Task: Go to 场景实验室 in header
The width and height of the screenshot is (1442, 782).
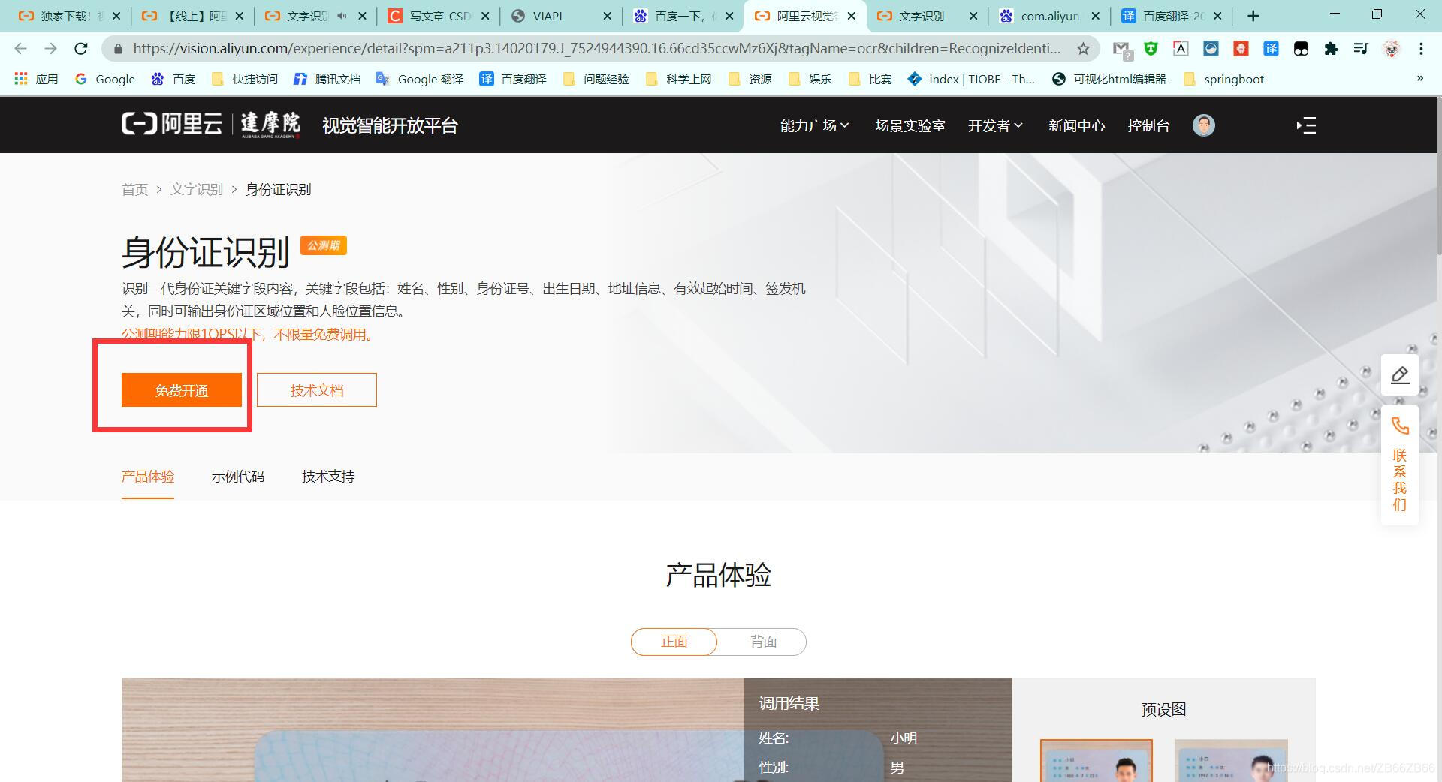Action: [910, 125]
